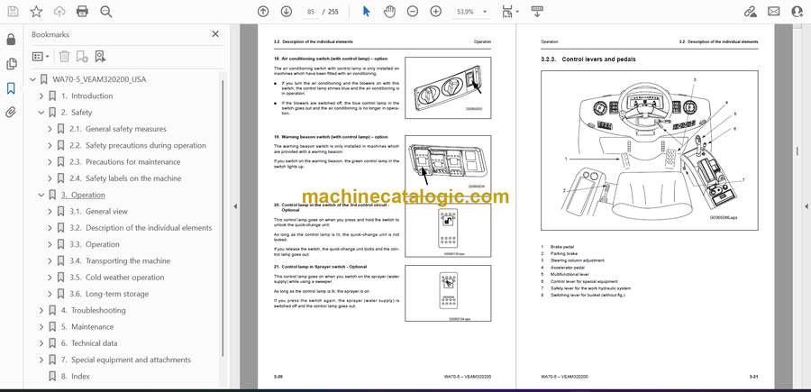Collapse the WA70-5_VEAM320200_USA root bookmark
This screenshot has width=811, height=392.
[x=33, y=79]
